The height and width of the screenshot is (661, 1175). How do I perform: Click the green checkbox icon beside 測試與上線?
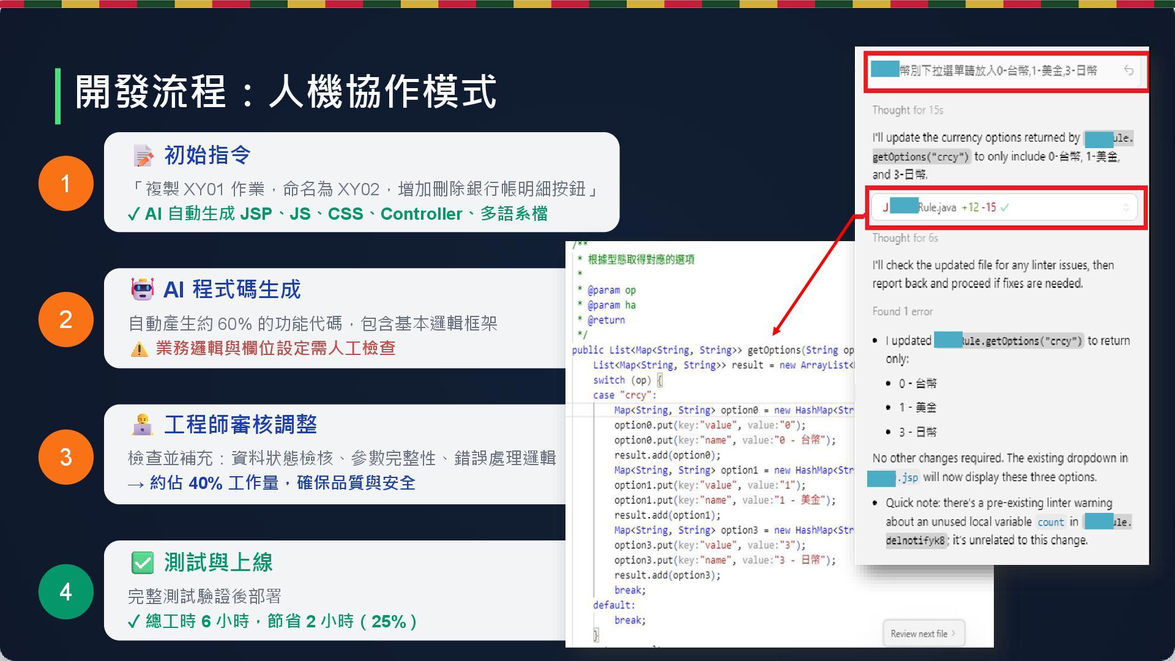tap(143, 562)
